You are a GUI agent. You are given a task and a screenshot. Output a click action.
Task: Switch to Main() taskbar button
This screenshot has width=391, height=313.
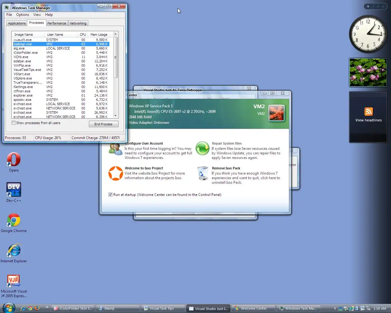point(118,308)
